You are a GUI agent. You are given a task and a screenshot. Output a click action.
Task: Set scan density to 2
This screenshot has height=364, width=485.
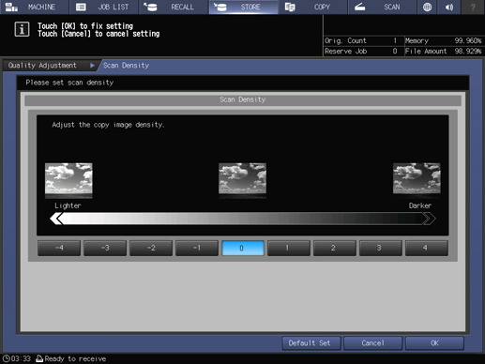point(335,248)
